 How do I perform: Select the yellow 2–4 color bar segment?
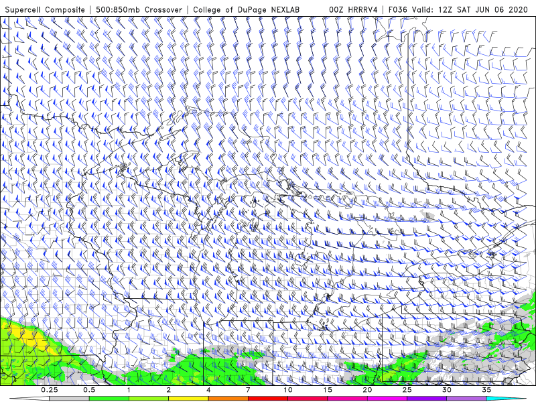coord(188,399)
